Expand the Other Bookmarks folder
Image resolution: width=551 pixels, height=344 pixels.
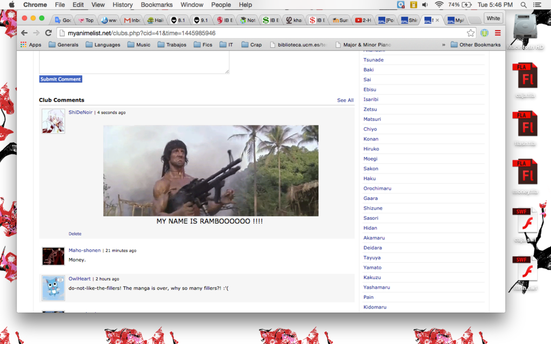475,45
